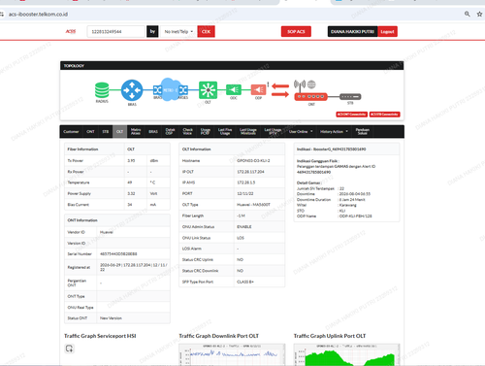Click the browser zoom magnifier icon
The width and height of the screenshot is (485, 366).
[468, 14]
